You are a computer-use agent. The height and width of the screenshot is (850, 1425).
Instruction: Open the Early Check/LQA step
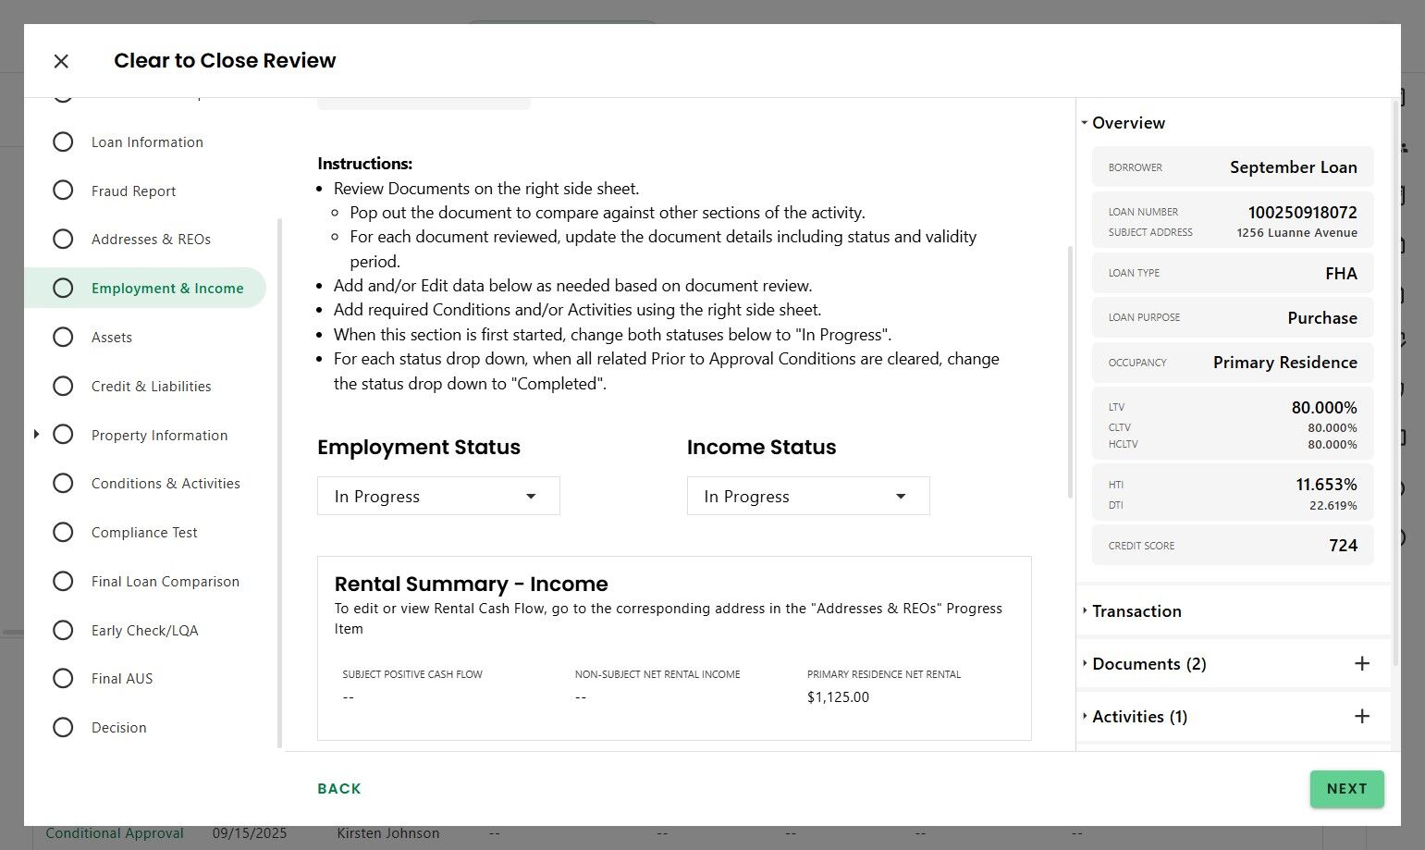click(x=144, y=630)
